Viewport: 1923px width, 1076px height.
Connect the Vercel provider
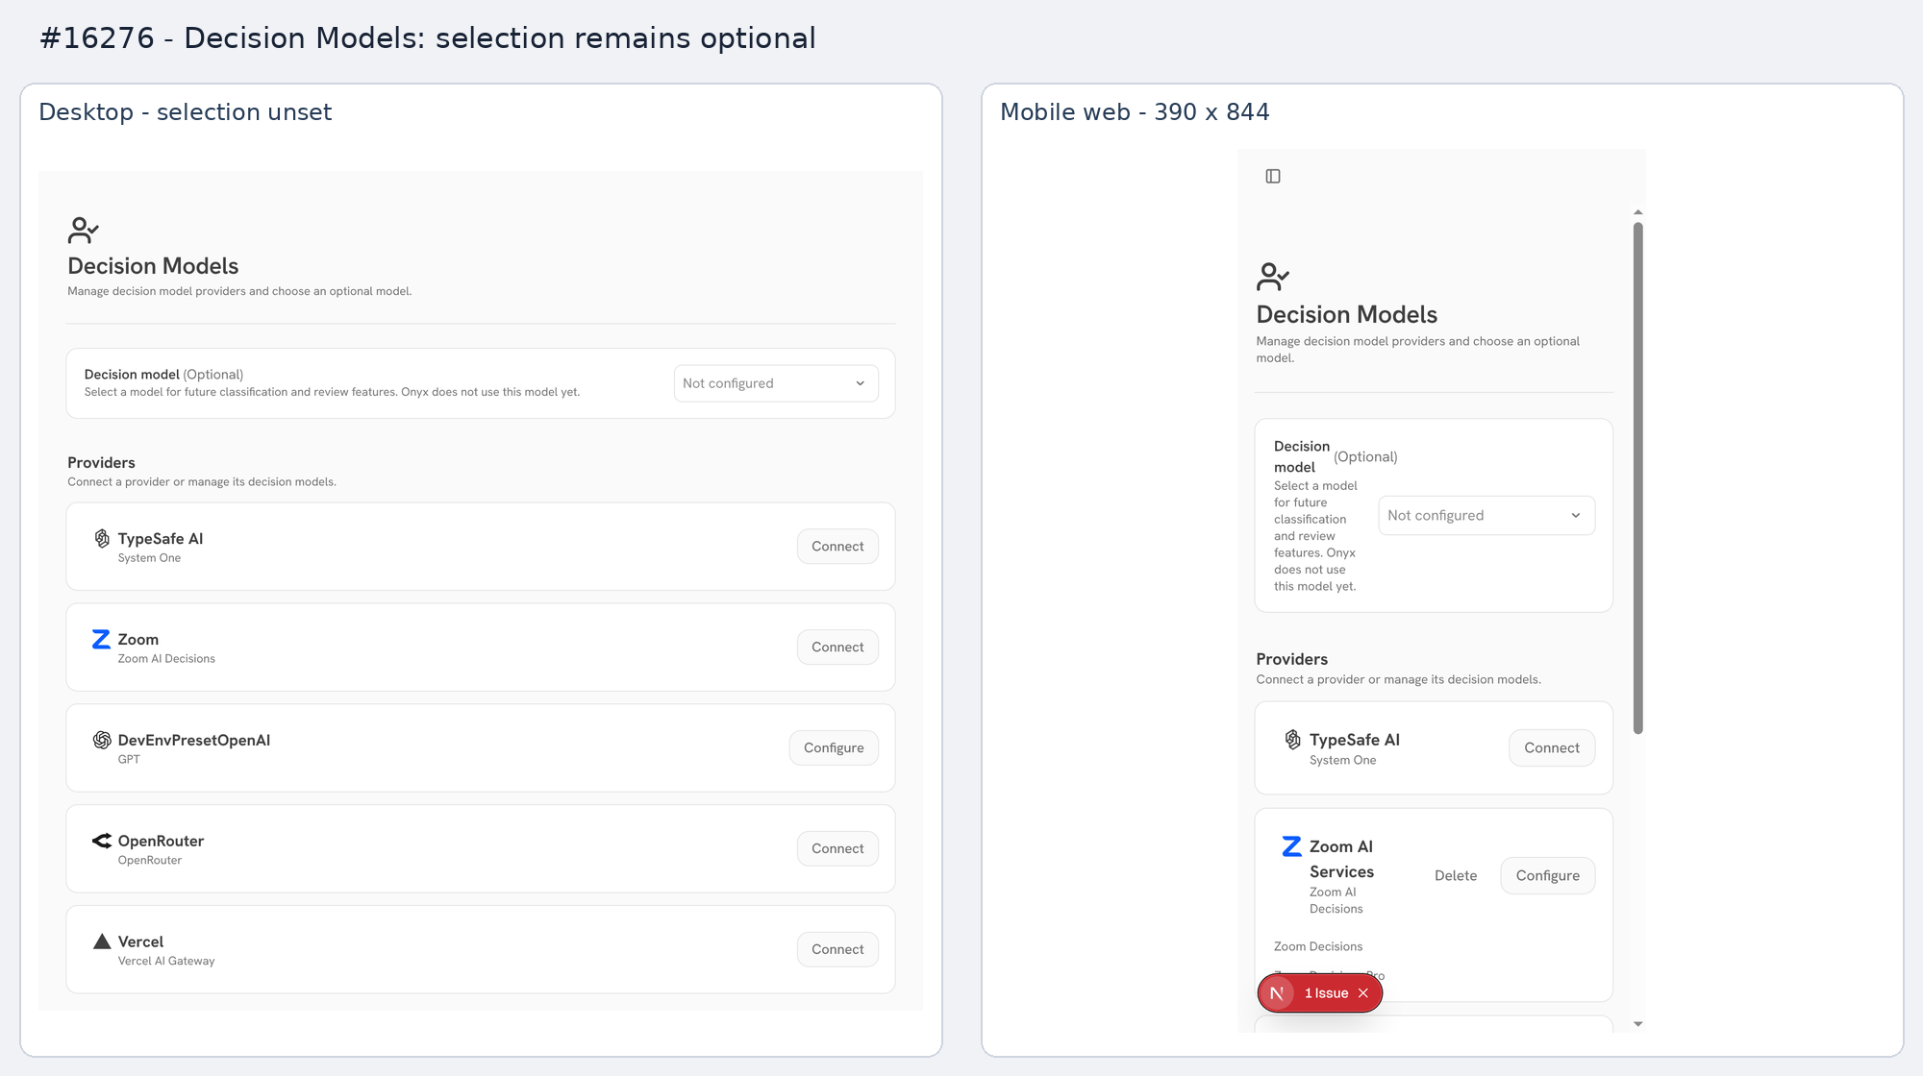[837, 950]
